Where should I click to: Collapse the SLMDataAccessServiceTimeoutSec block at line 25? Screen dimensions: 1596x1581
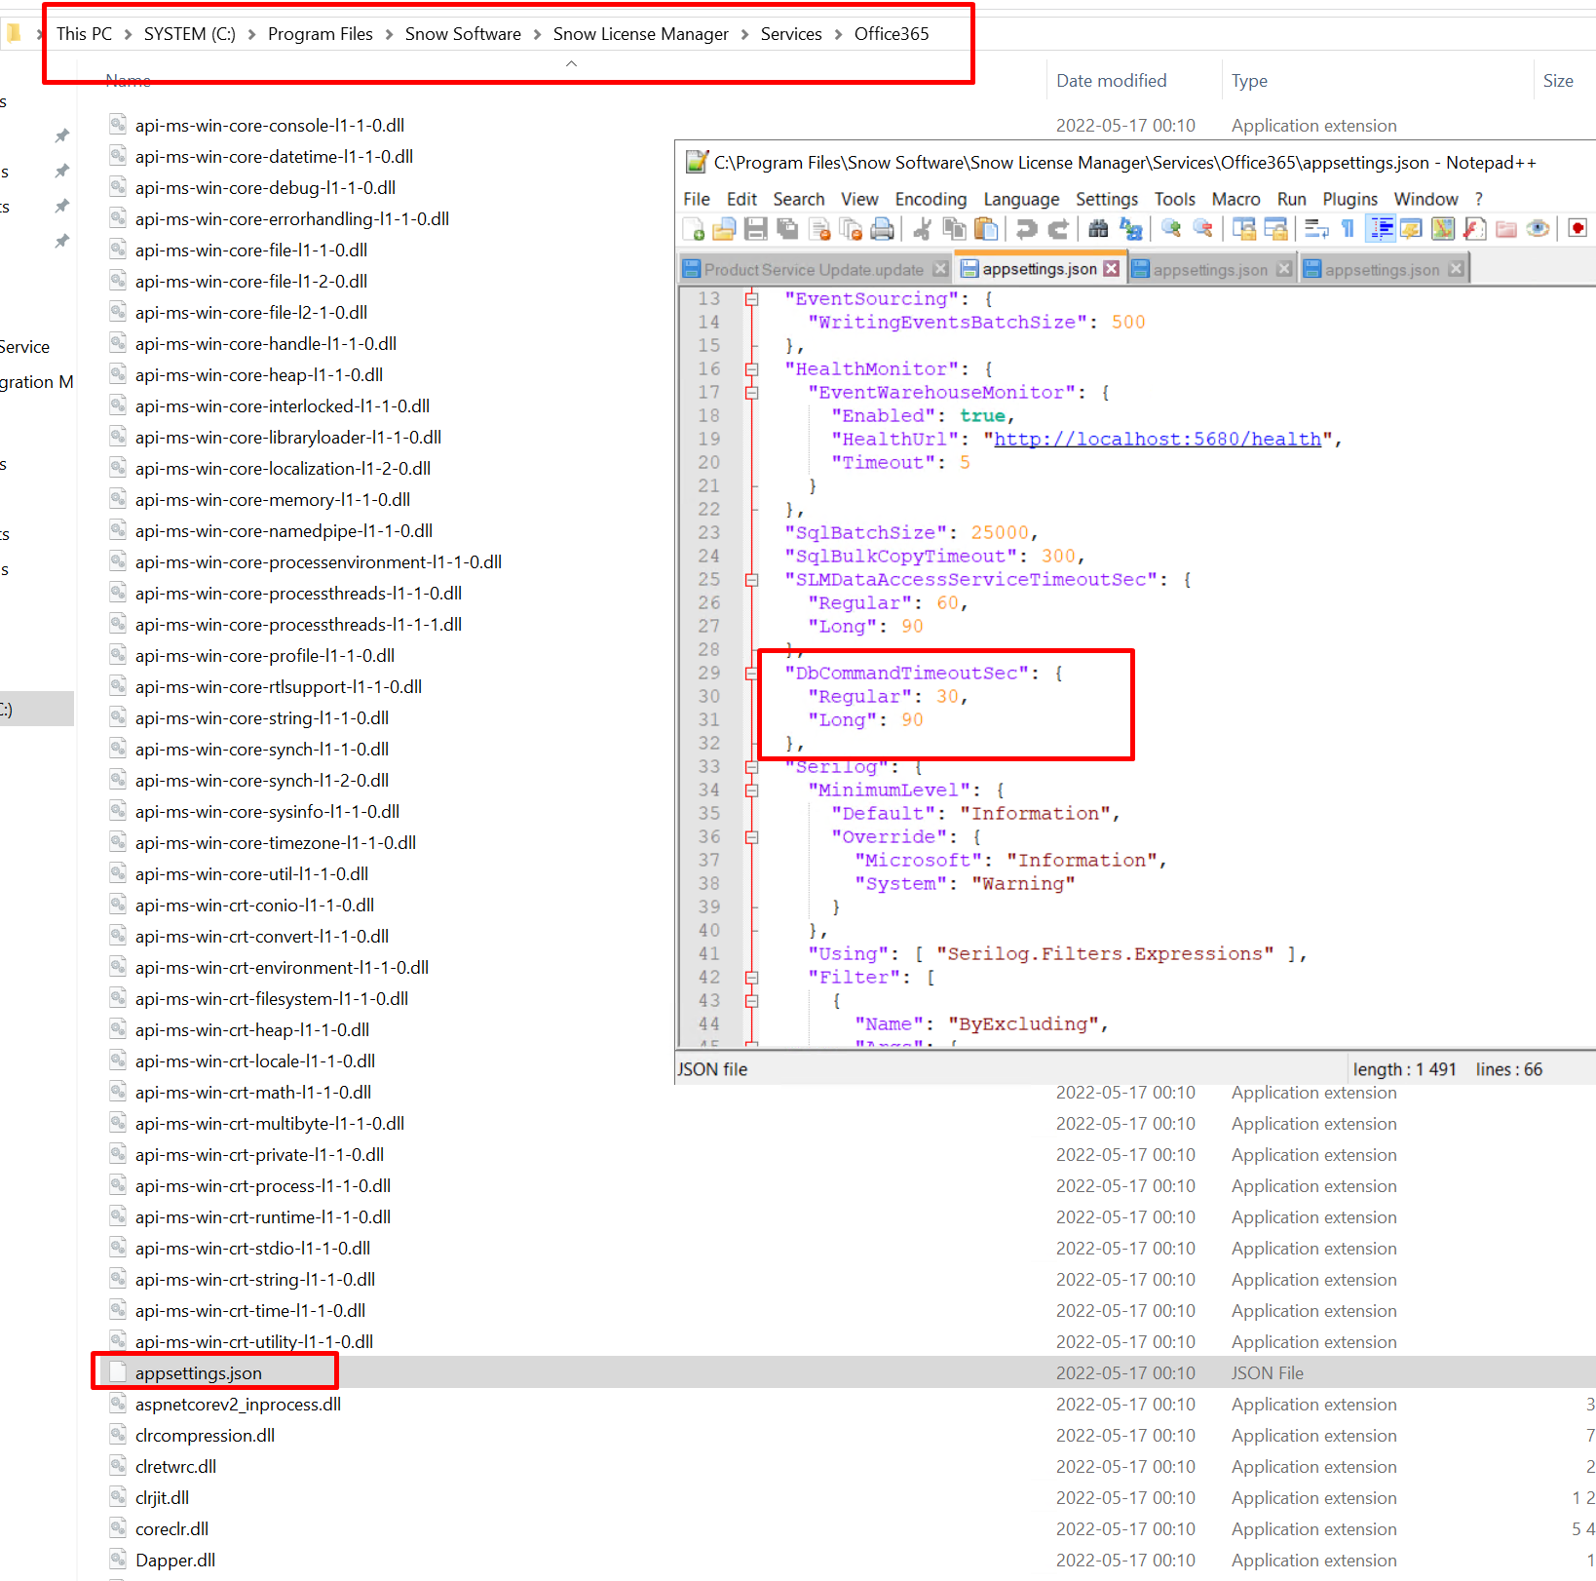[751, 580]
